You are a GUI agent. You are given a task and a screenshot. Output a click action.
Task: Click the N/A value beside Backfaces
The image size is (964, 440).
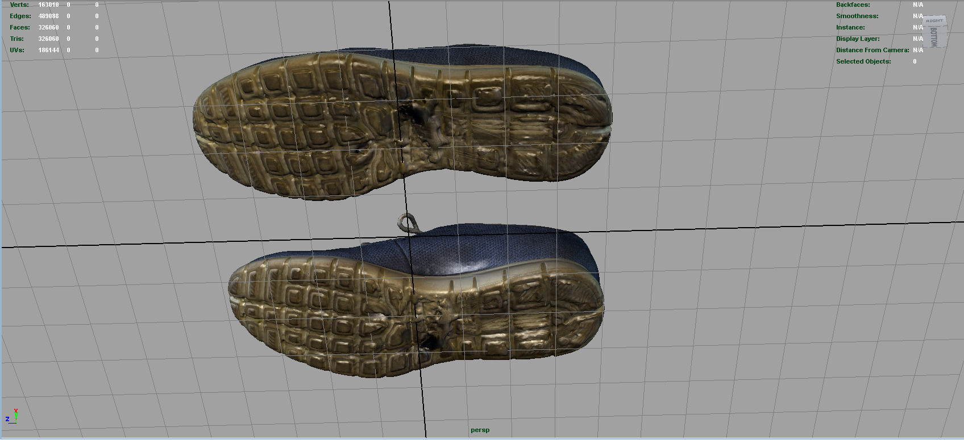coord(918,5)
